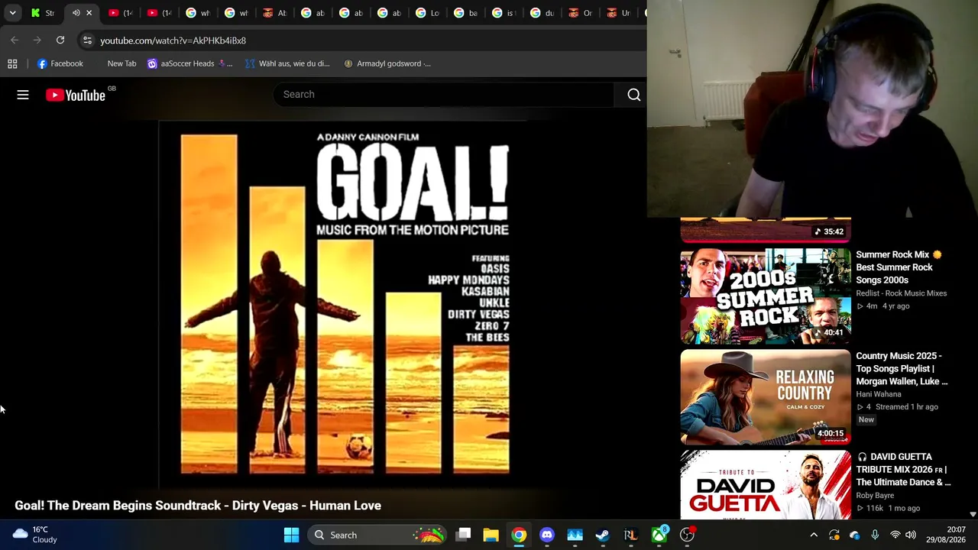
Task: Focus the YouTube search box
Action: 443,95
